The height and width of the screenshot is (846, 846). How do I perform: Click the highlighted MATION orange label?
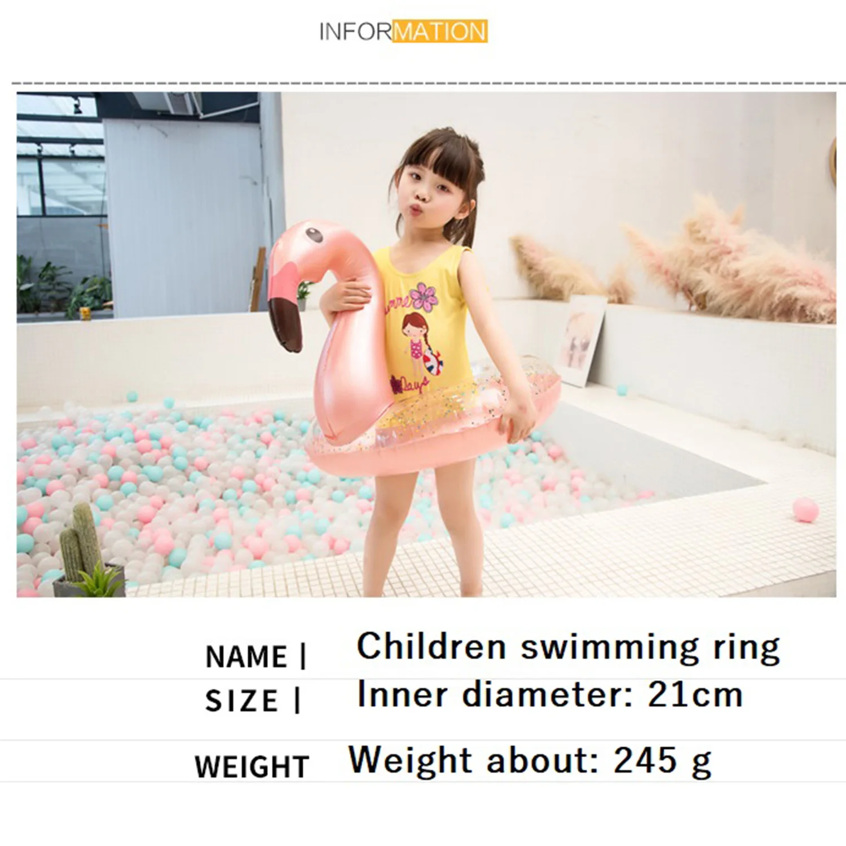(440, 31)
